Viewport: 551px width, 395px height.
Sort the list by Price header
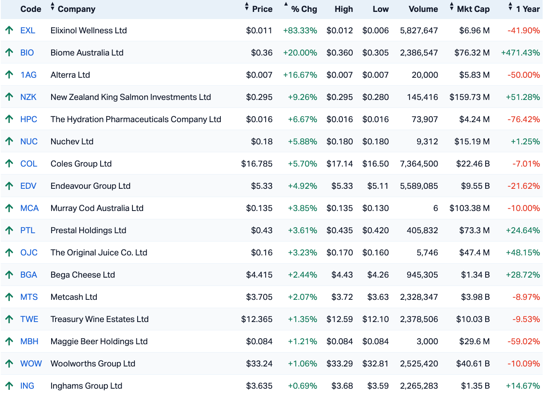coord(262,9)
